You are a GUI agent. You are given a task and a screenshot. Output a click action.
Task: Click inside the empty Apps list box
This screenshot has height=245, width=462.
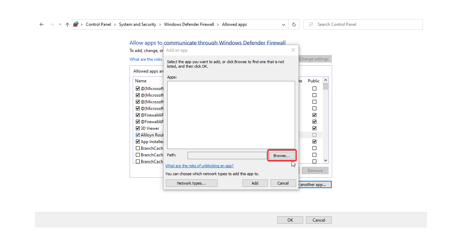231,115
